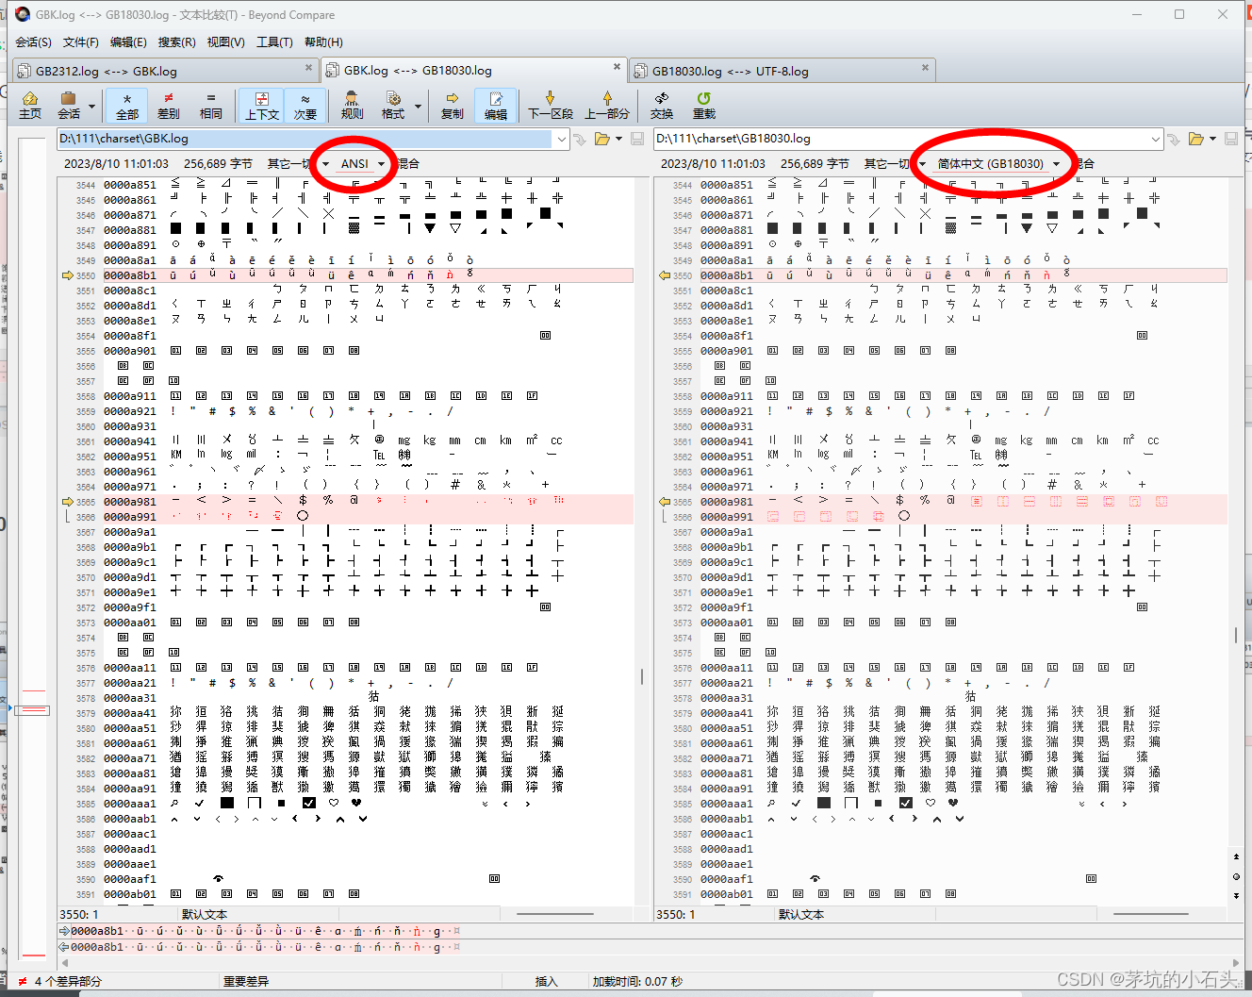Toggle the 相同 same-lines filter
This screenshot has height=997, width=1252.
[x=211, y=105]
